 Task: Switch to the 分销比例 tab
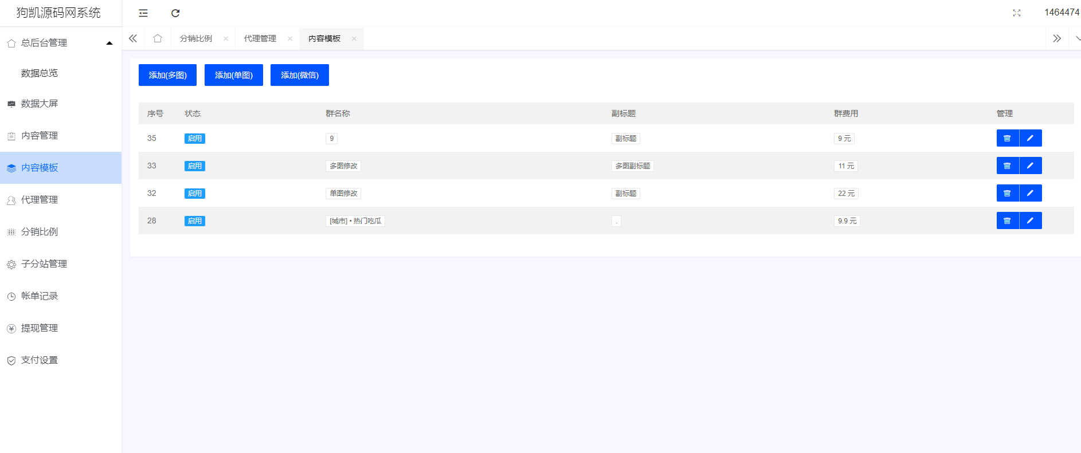(196, 38)
